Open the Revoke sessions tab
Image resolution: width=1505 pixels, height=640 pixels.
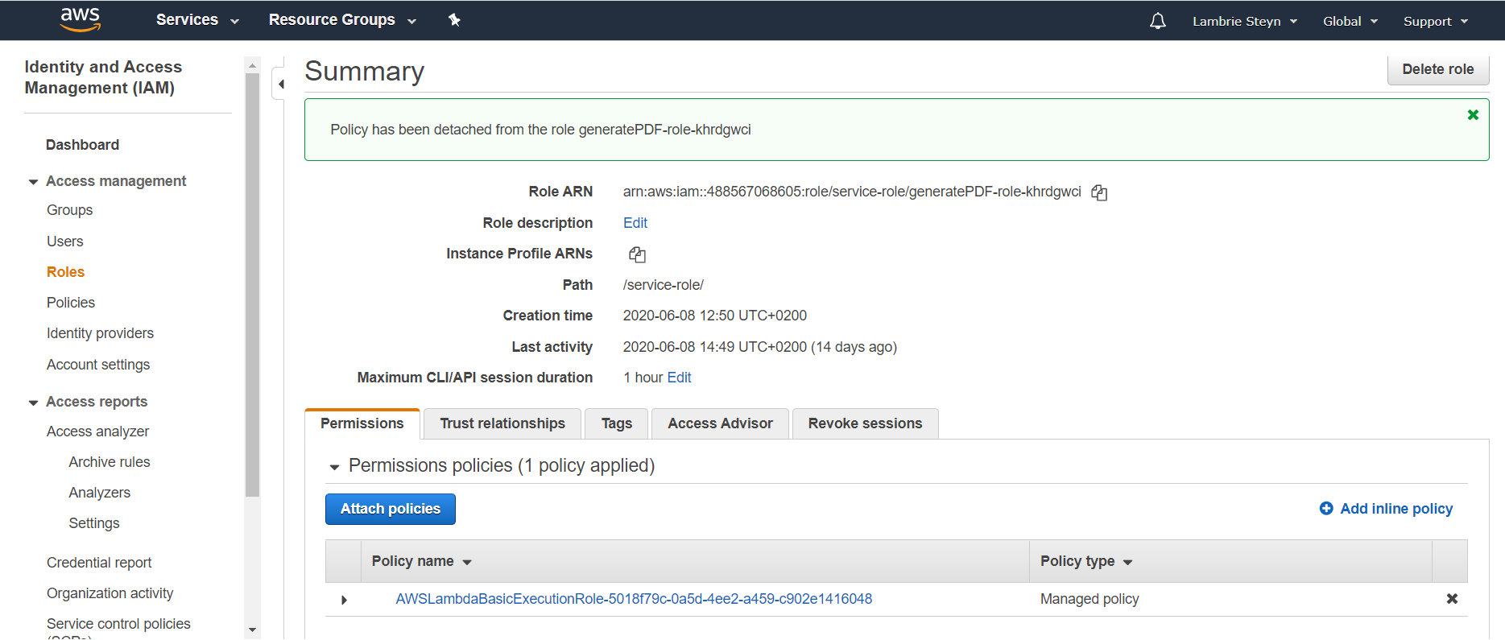[x=866, y=423]
